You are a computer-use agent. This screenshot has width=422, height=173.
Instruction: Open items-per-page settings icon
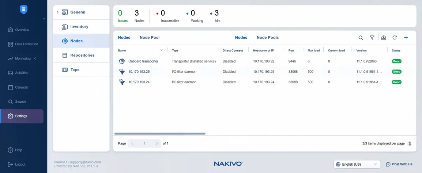click(x=409, y=144)
